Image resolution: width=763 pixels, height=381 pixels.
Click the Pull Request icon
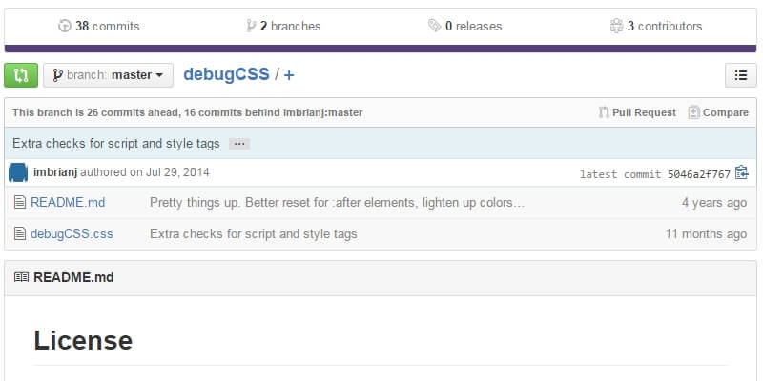point(604,112)
